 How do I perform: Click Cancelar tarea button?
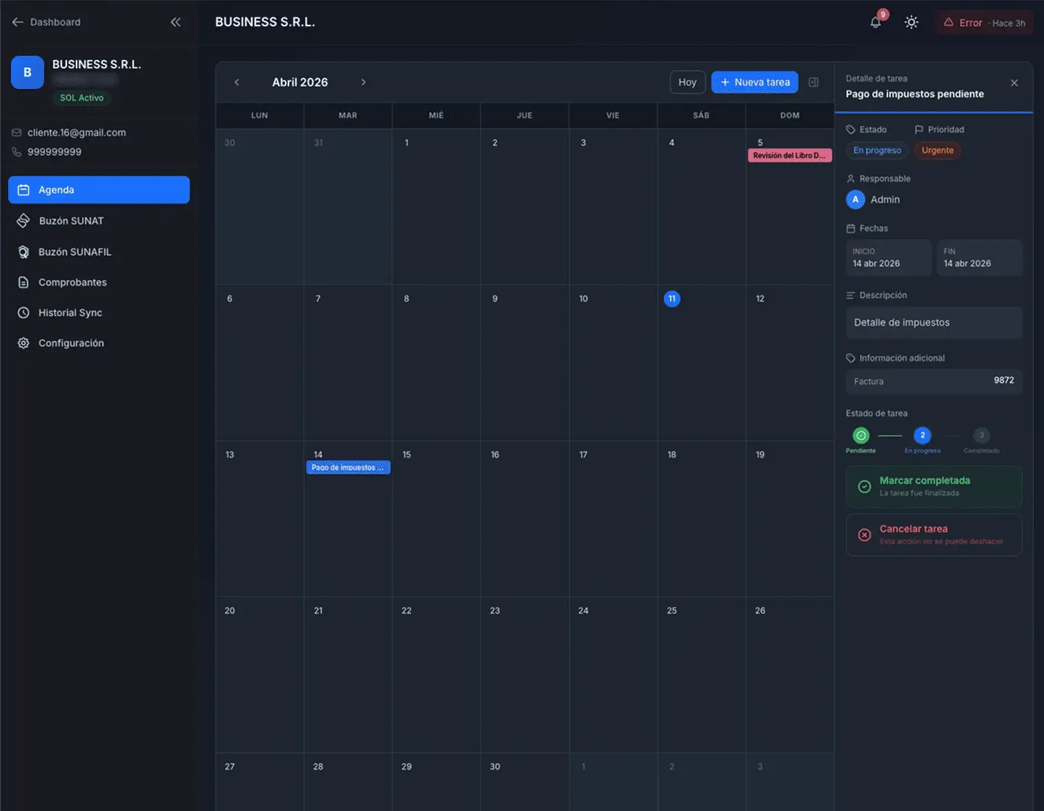934,535
